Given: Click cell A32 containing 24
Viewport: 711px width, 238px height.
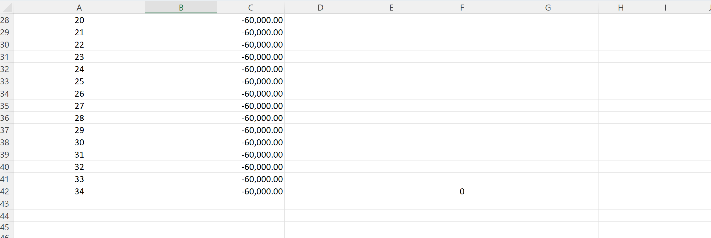Looking at the screenshot, I should pyautogui.click(x=79, y=69).
